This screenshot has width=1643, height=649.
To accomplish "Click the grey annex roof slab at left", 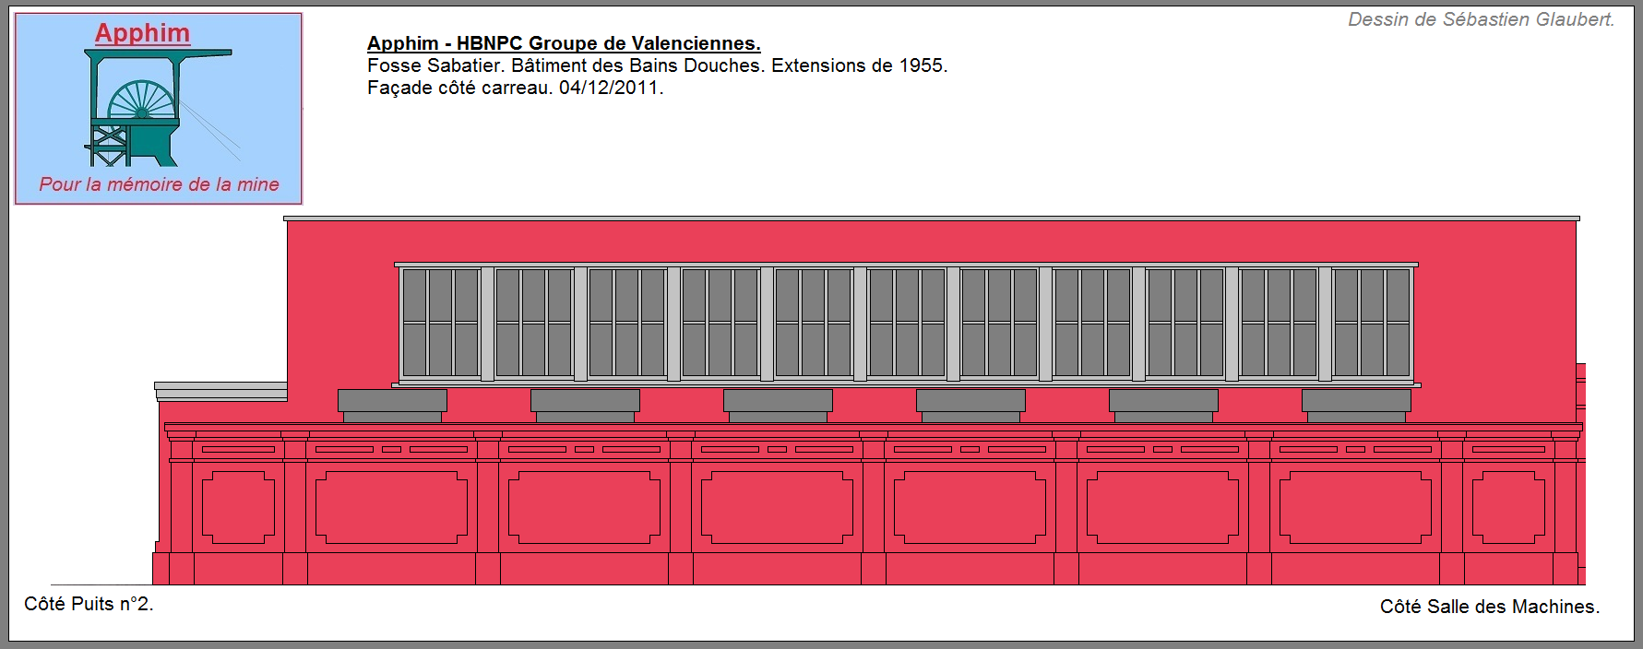I will pos(220,391).
